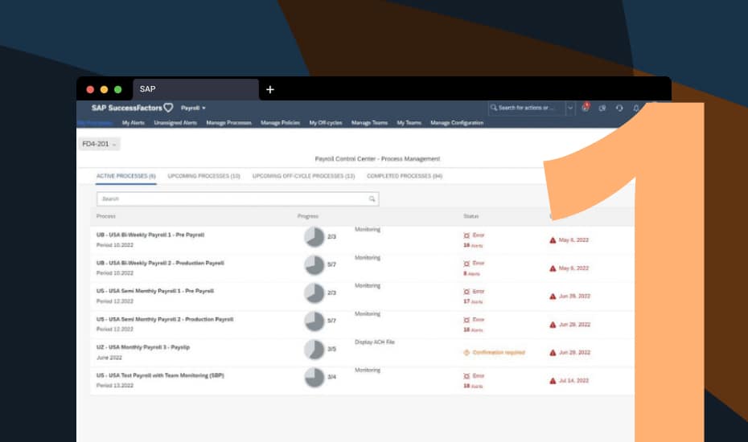Click the SAP SuccessFactors heart logo
Screen dimensions: 748x442
tap(168, 108)
